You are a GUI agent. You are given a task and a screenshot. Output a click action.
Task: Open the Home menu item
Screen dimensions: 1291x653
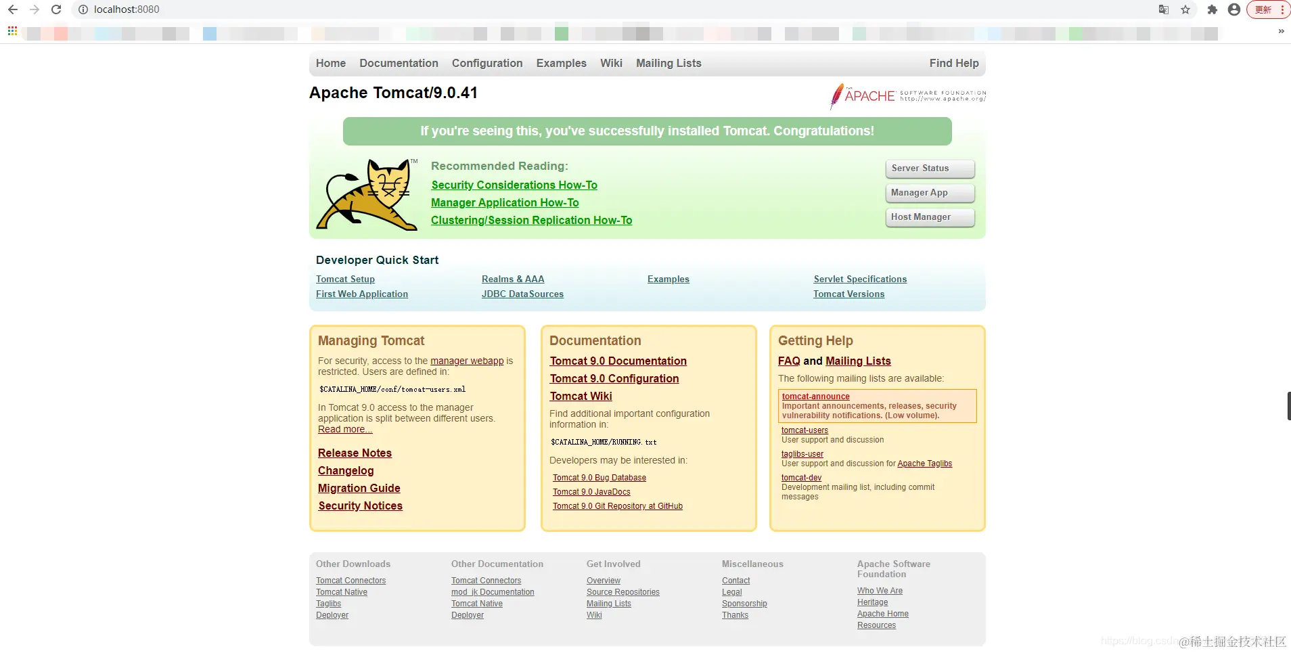pos(331,63)
